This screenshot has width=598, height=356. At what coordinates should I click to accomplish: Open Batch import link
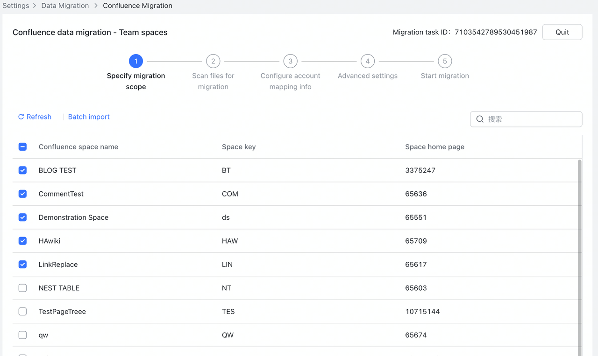pyautogui.click(x=88, y=117)
